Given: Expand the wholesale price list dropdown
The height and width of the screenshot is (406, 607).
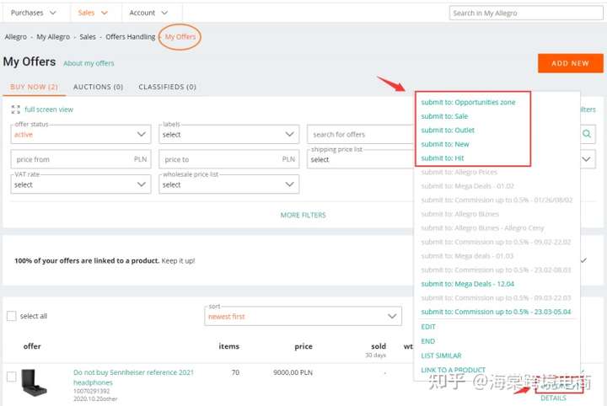Looking at the screenshot, I should [x=228, y=184].
